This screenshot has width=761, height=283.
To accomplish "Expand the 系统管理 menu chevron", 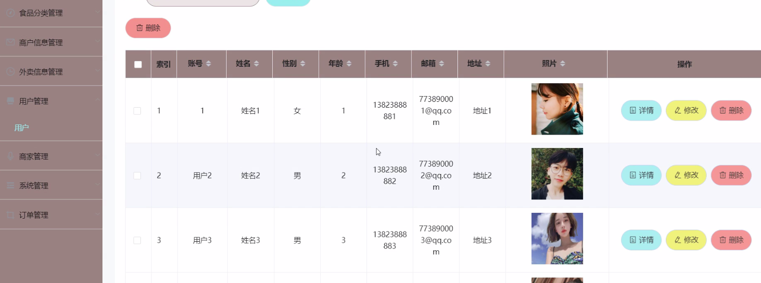I will (x=98, y=185).
